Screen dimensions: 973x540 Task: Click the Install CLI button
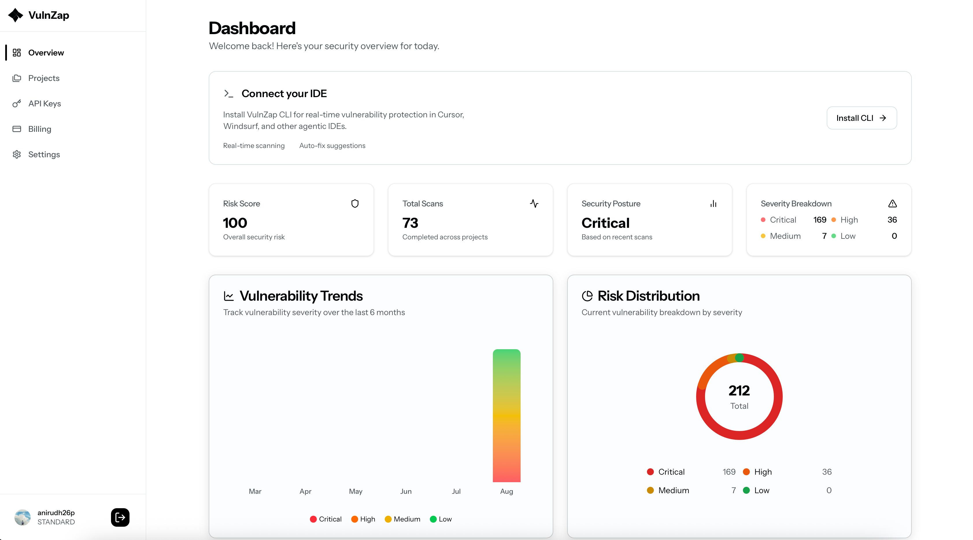[861, 118]
